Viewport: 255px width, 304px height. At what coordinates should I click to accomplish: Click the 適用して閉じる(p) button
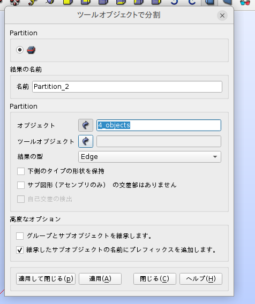click(x=46, y=279)
